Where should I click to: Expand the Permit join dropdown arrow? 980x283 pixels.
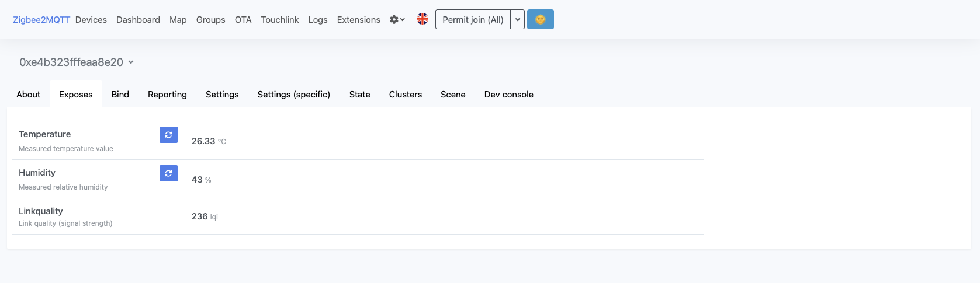point(518,19)
